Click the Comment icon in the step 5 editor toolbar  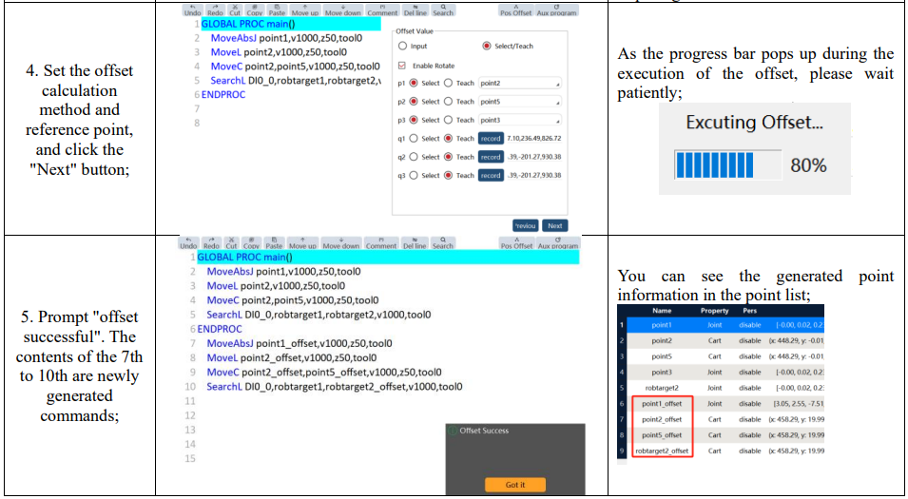pos(381,243)
